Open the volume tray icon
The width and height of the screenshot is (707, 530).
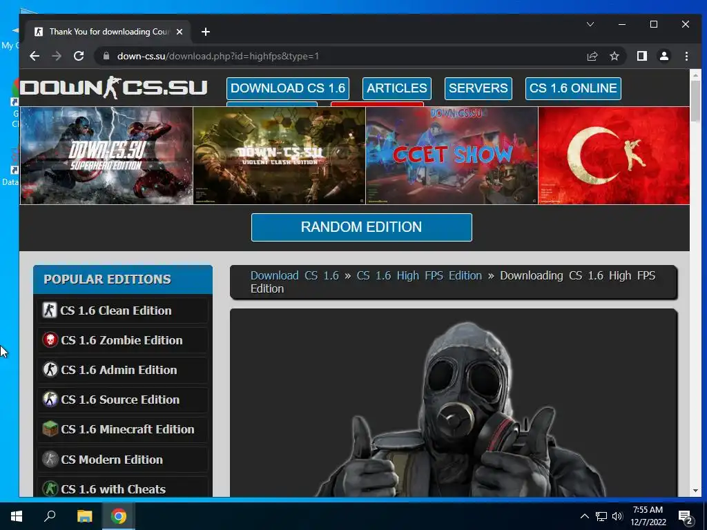click(617, 516)
